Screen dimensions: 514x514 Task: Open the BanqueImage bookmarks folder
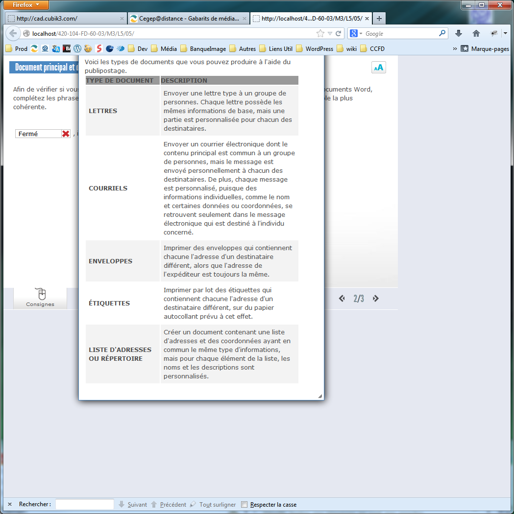click(x=203, y=48)
